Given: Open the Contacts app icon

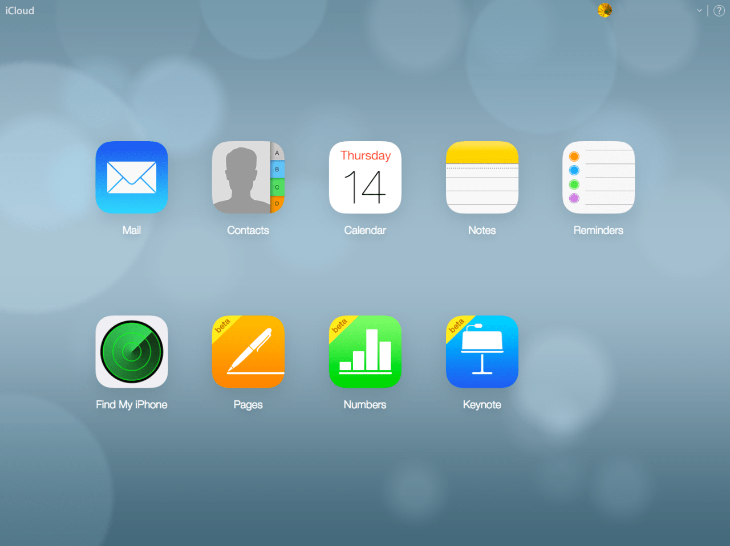Looking at the screenshot, I should tap(248, 178).
